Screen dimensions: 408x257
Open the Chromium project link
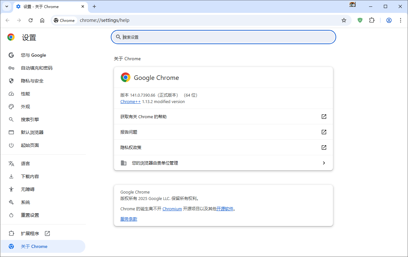pyautogui.click(x=172, y=209)
